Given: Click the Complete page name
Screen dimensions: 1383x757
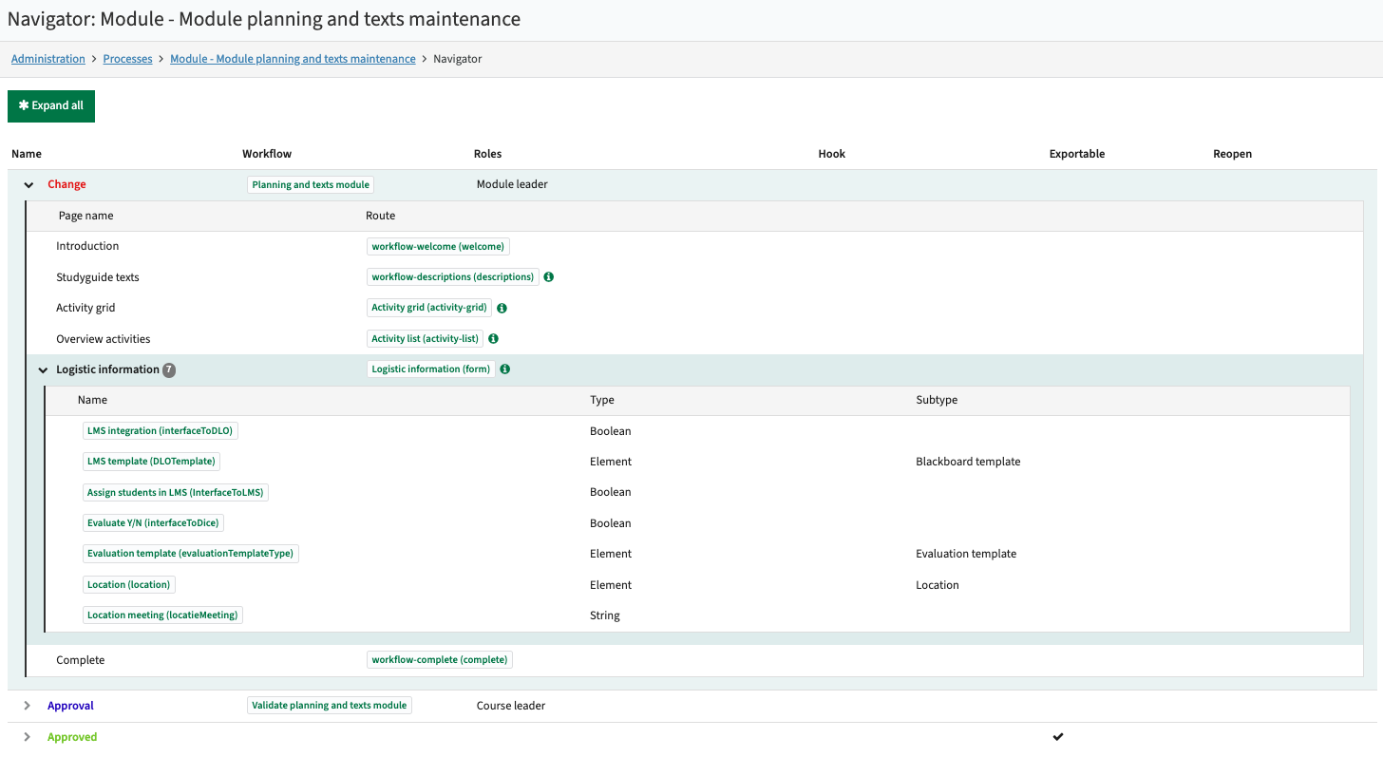Looking at the screenshot, I should 81,660.
